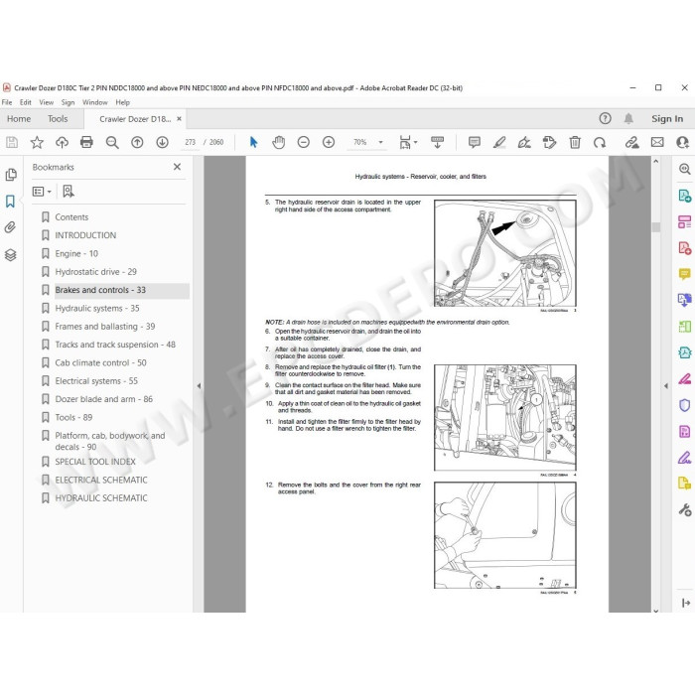The image size is (695, 695).
Task: Select Brakes and controls - 33 bookmark
Action: [x=100, y=290]
